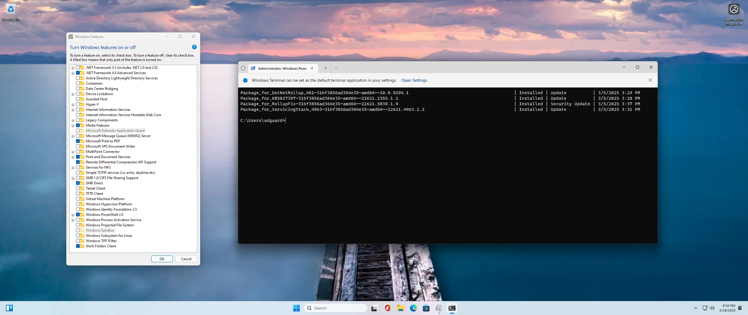Viewport: 748px width, 315px height.
Task: Open the new tab profile dropdown arrow
Action: click(x=336, y=68)
